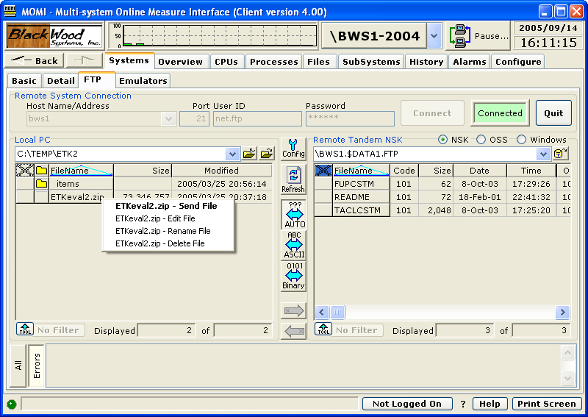The height and width of the screenshot is (417, 588).
Task: Clear selection in Local PC file grid
Action: [x=25, y=171]
